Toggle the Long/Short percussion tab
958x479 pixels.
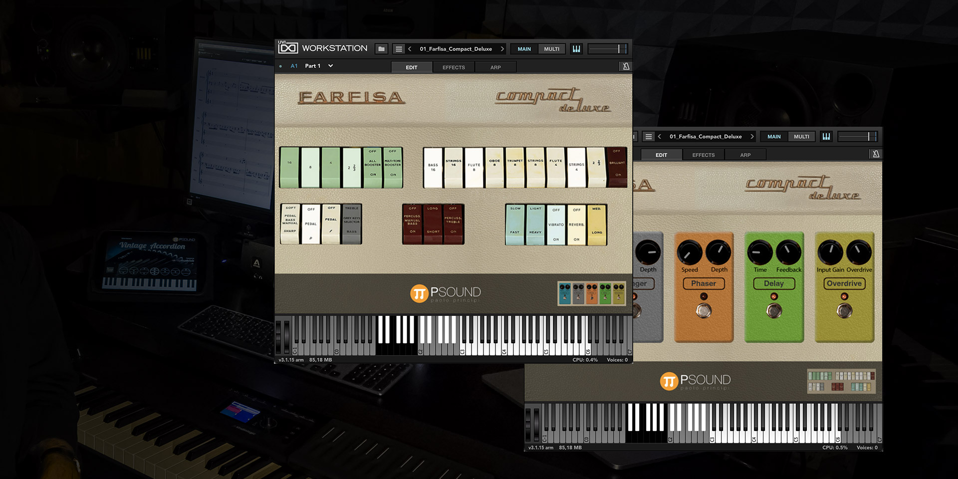point(433,224)
